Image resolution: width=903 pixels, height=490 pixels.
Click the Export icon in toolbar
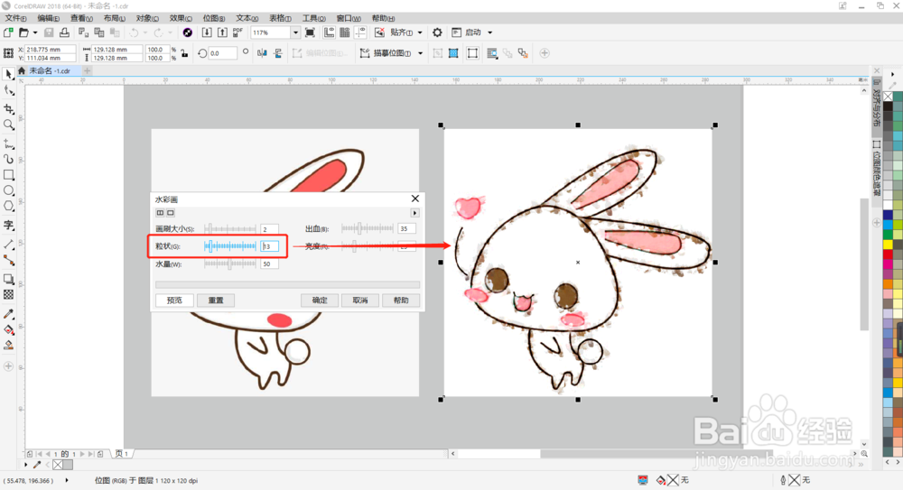pyautogui.click(x=222, y=32)
